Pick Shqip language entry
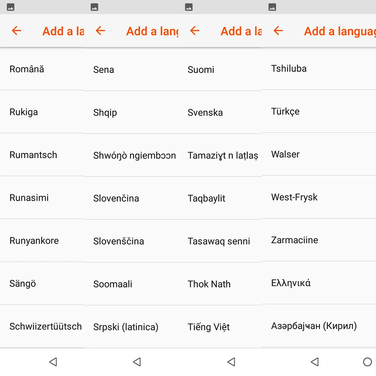376x376 pixels. tap(131, 112)
